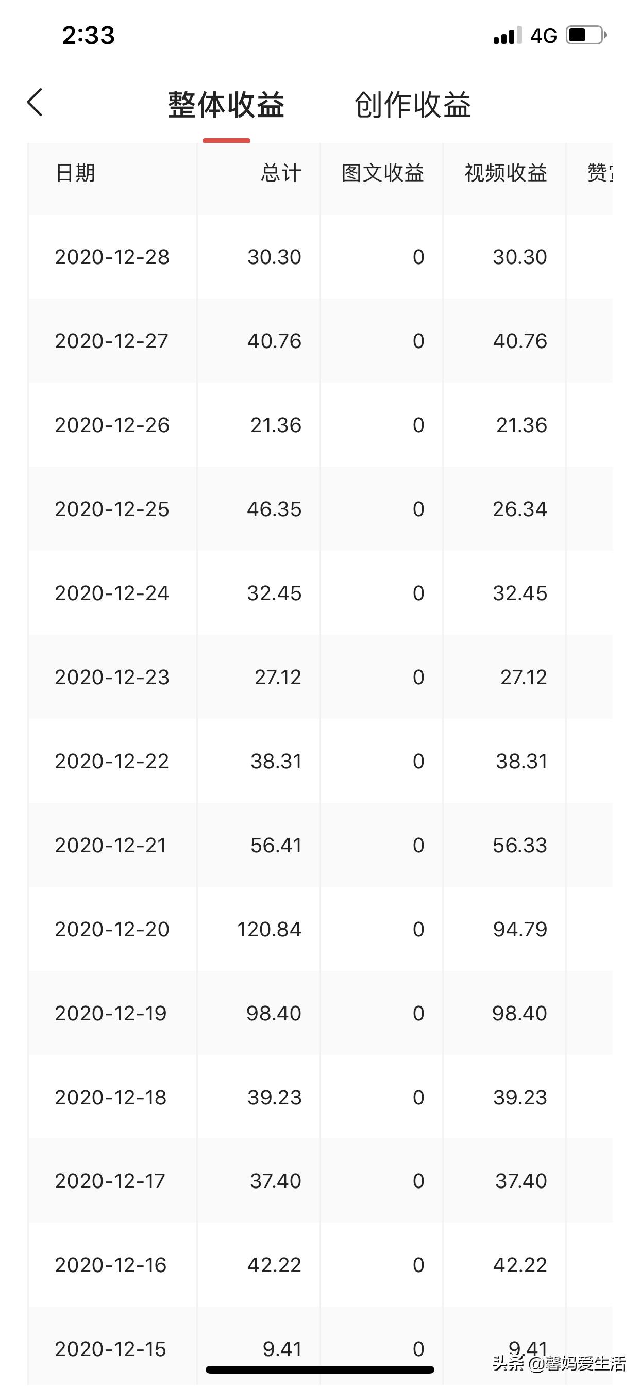Tap the 56.41 total for 2020-12-21
640x1386 pixels.
click(x=275, y=845)
